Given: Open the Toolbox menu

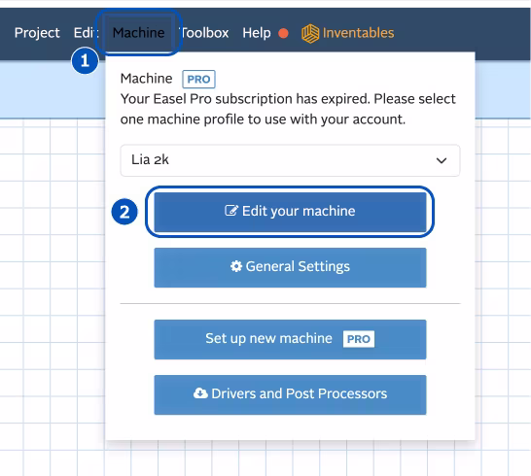Looking at the screenshot, I should [204, 33].
